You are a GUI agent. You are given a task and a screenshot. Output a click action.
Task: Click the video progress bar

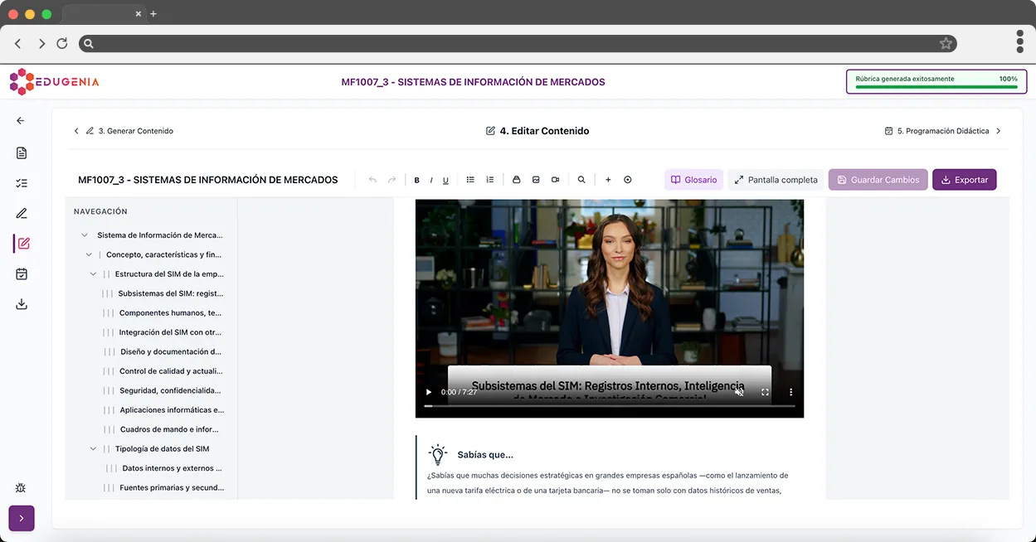[609, 406]
